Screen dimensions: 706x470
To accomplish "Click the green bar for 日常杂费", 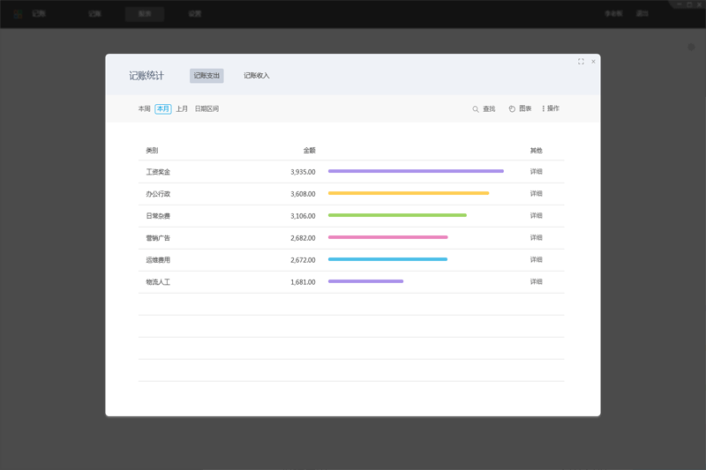I will click(398, 215).
